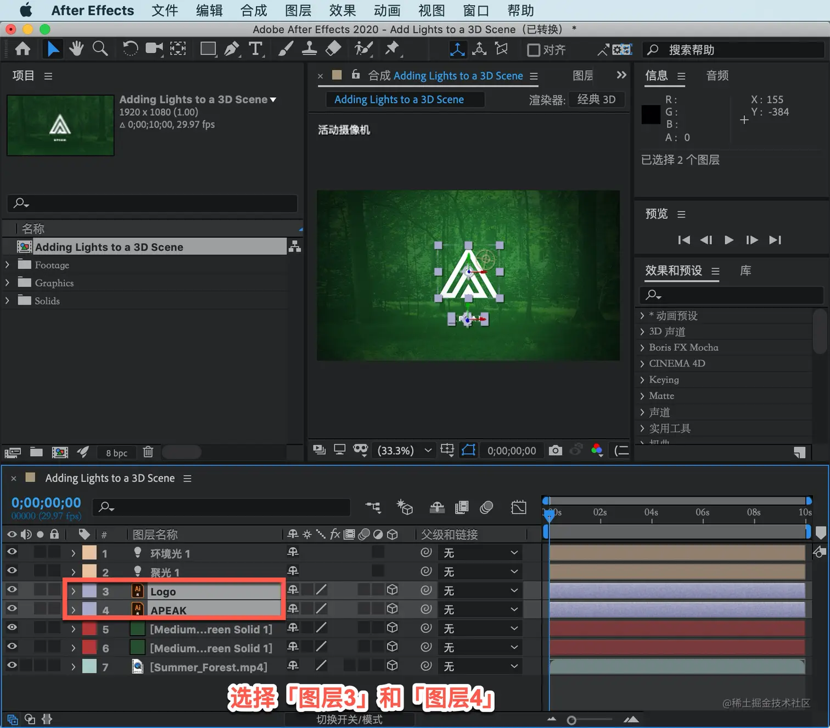Expand the Summer_Forest.mp4 layer properties

point(74,667)
